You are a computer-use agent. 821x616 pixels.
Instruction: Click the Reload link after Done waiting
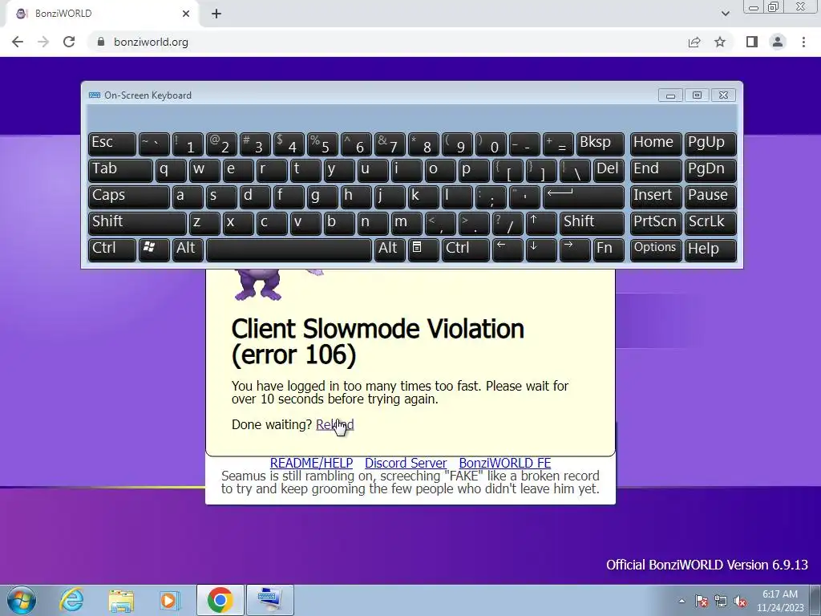[334, 424]
